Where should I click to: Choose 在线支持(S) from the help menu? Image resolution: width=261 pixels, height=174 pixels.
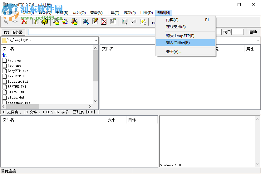(185, 27)
